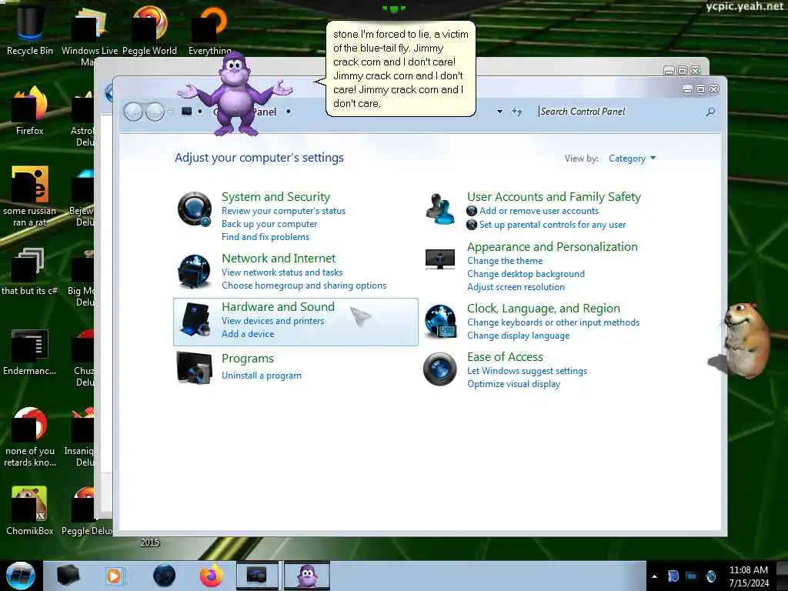Click the Back navigation button

pyautogui.click(x=134, y=112)
